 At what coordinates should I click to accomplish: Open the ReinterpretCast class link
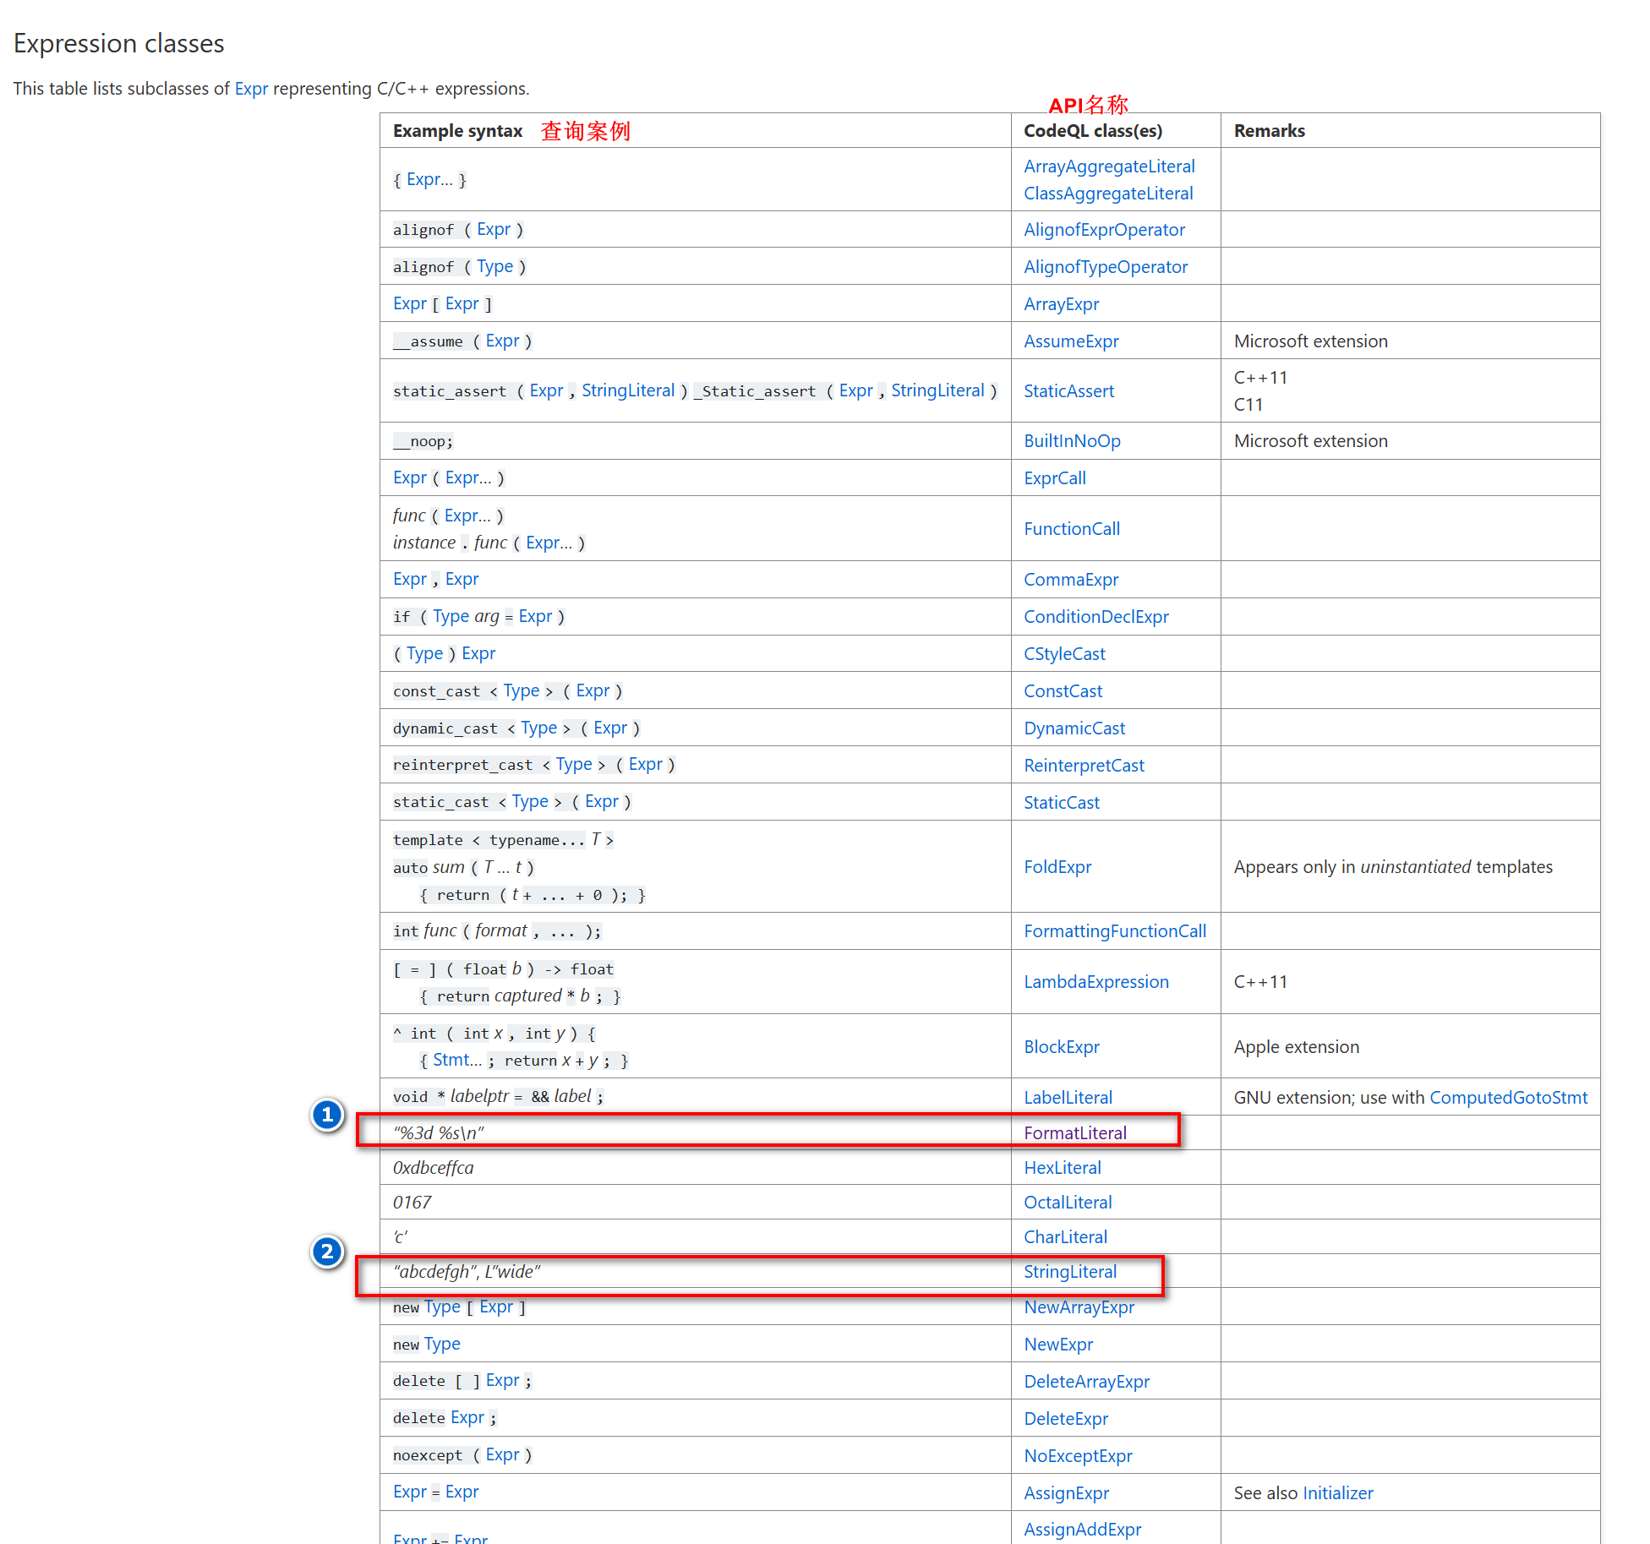coord(1084,766)
